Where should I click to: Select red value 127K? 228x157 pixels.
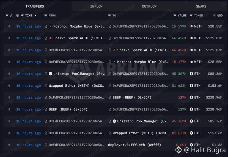pos(182,98)
